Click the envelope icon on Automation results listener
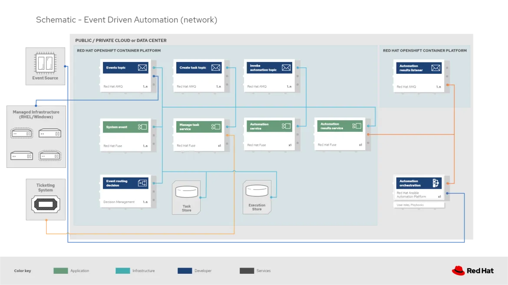 (x=436, y=68)
